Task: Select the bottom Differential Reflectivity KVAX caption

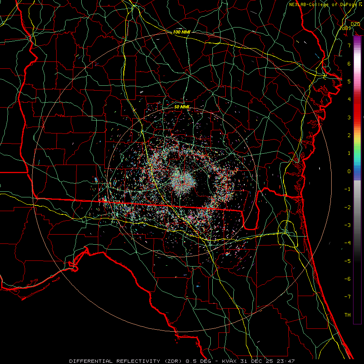Action: (182, 361)
